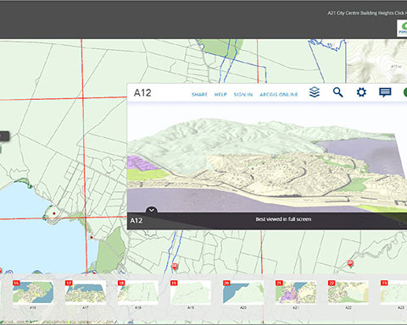Click red numbered marker on blue river line
This screenshot has width=407, height=325.
175,266
